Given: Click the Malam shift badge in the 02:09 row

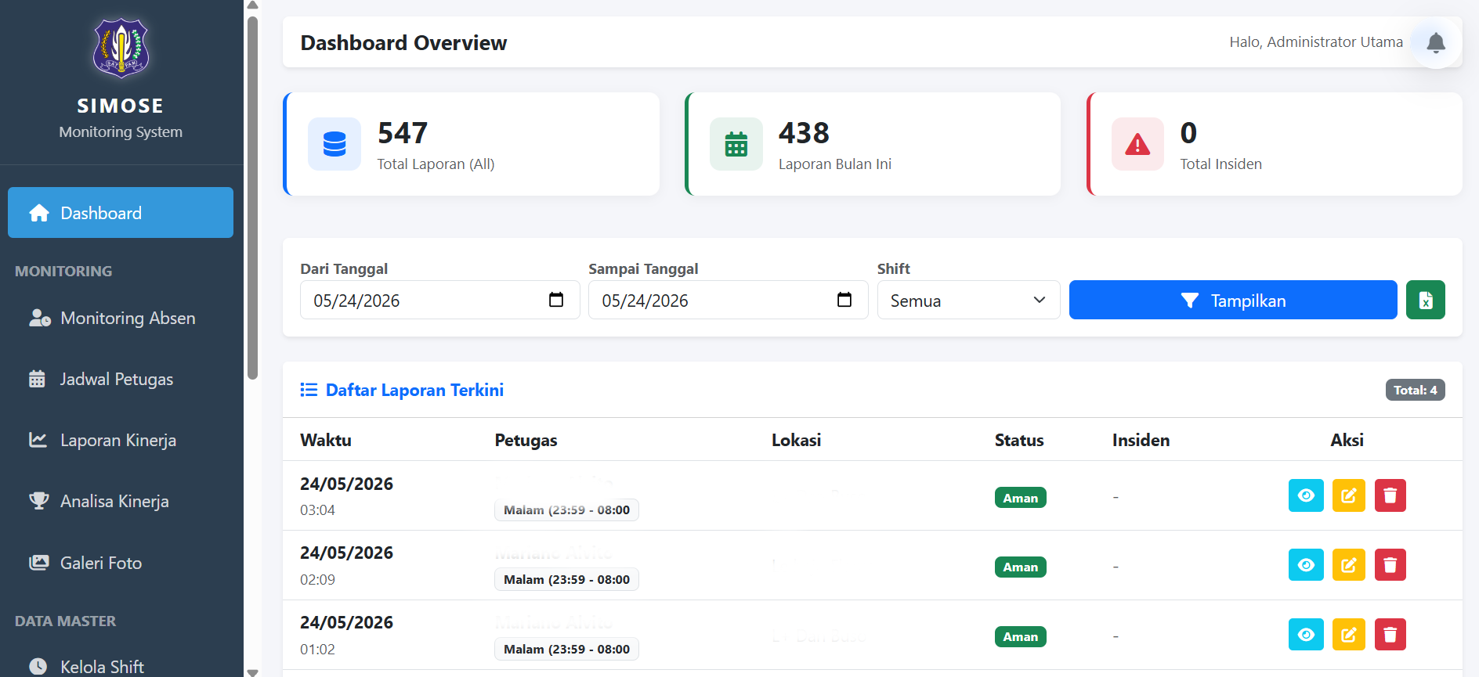Looking at the screenshot, I should coord(566,579).
